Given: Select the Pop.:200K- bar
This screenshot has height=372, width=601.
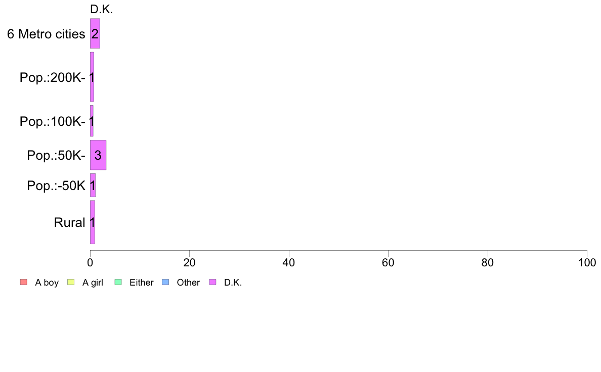Looking at the screenshot, I should [x=92, y=77].
